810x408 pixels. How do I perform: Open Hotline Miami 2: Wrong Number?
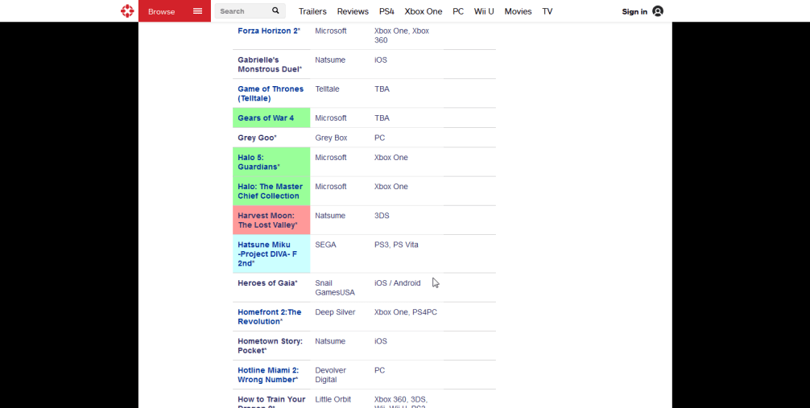pos(267,375)
